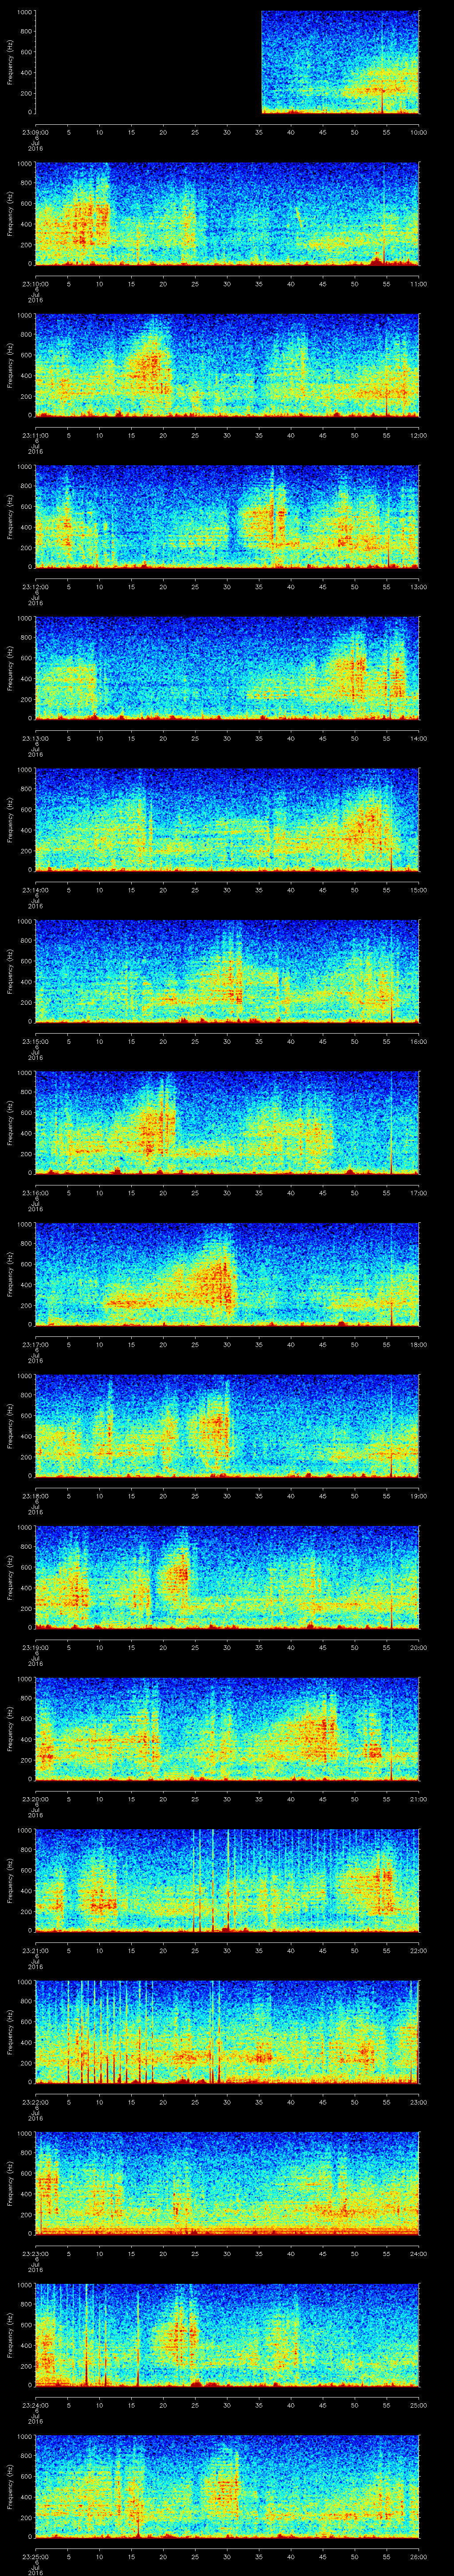Image resolution: width=454 pixels, height=2576 pixels.
Task: Click the 12:00 end time axis label
Action: point(419,435)
